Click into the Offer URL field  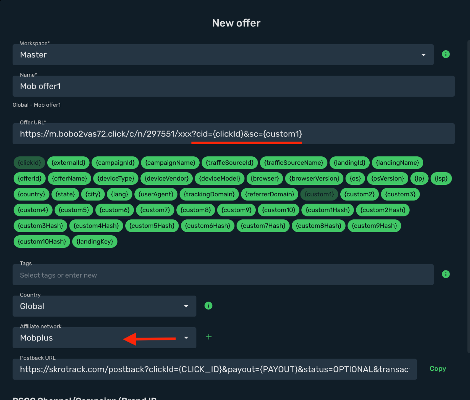233,134
